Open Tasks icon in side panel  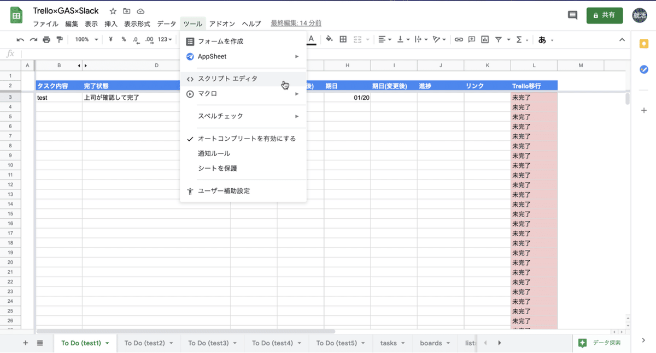pyautogui.click(x=644, y=69)
